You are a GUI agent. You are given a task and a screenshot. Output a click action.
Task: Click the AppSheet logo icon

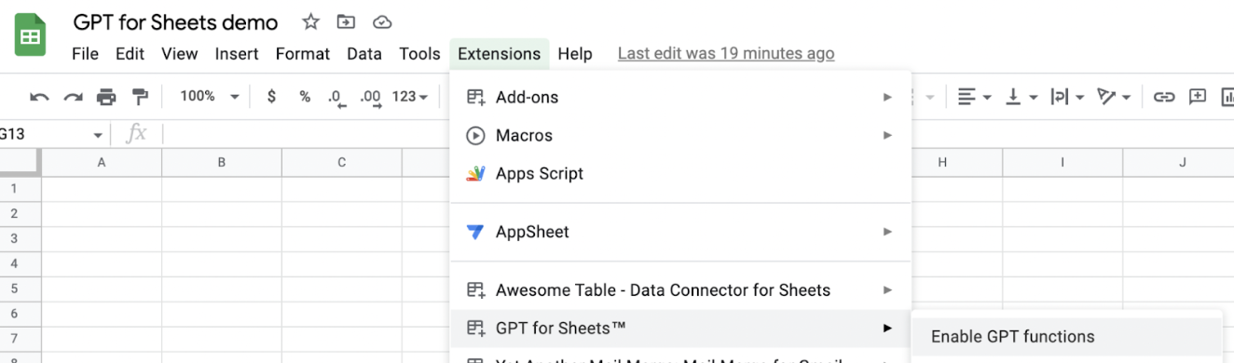pyautogui.click(x=475, y=232)
